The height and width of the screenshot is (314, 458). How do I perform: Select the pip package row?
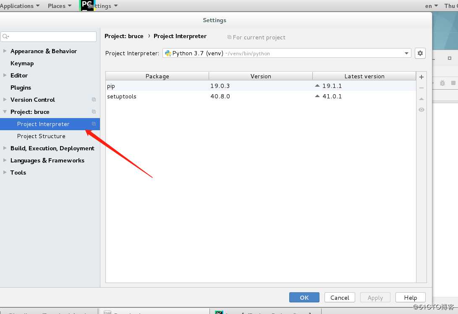[261, 86]
